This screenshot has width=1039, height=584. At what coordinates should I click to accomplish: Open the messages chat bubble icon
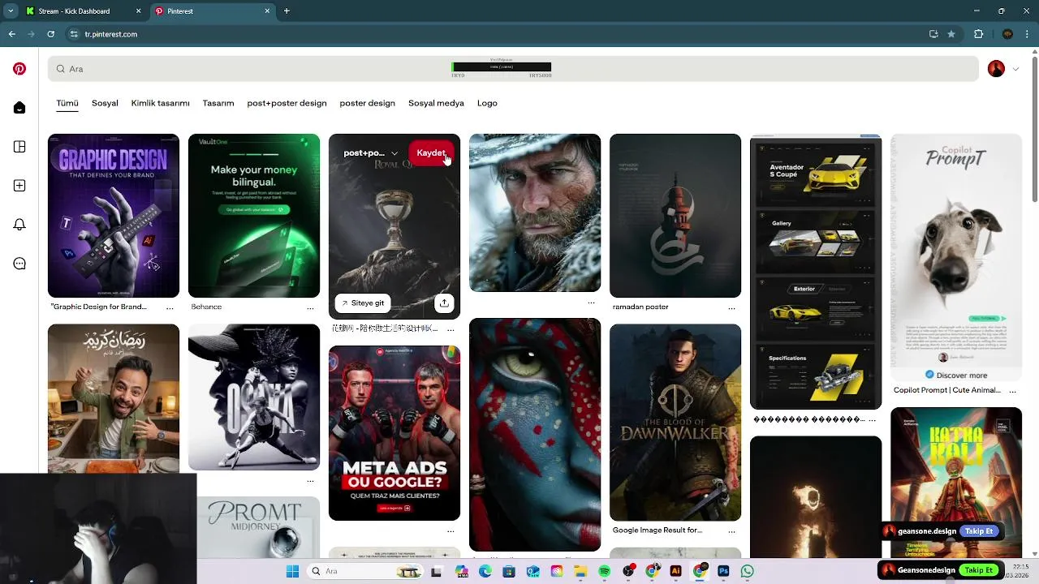click(19, 264)
